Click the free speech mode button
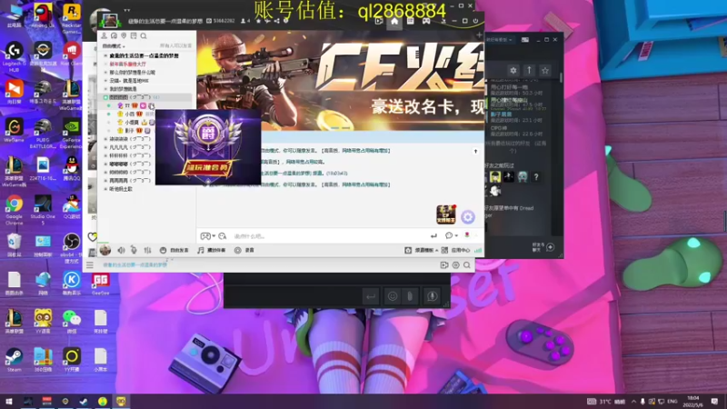 click(x=174, y=250)
